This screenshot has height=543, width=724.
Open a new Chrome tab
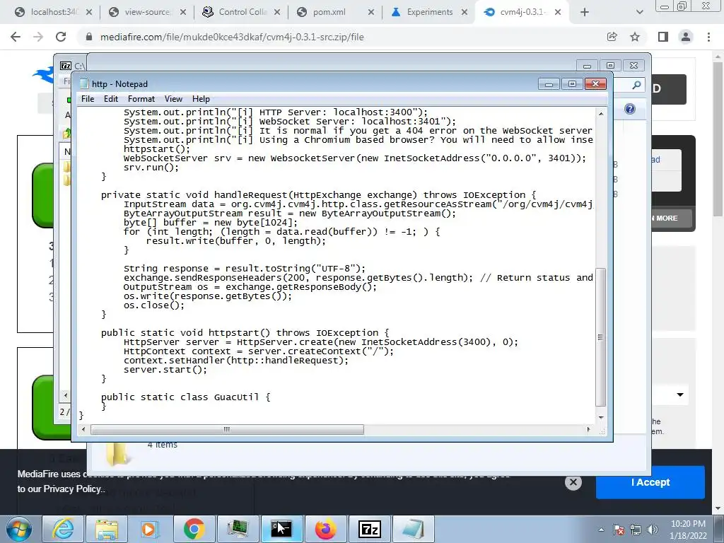[x=585, y=13]
